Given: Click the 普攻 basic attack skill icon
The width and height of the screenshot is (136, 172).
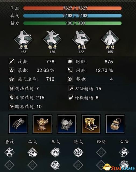Looking at the screenshot, I should (9, 152).
